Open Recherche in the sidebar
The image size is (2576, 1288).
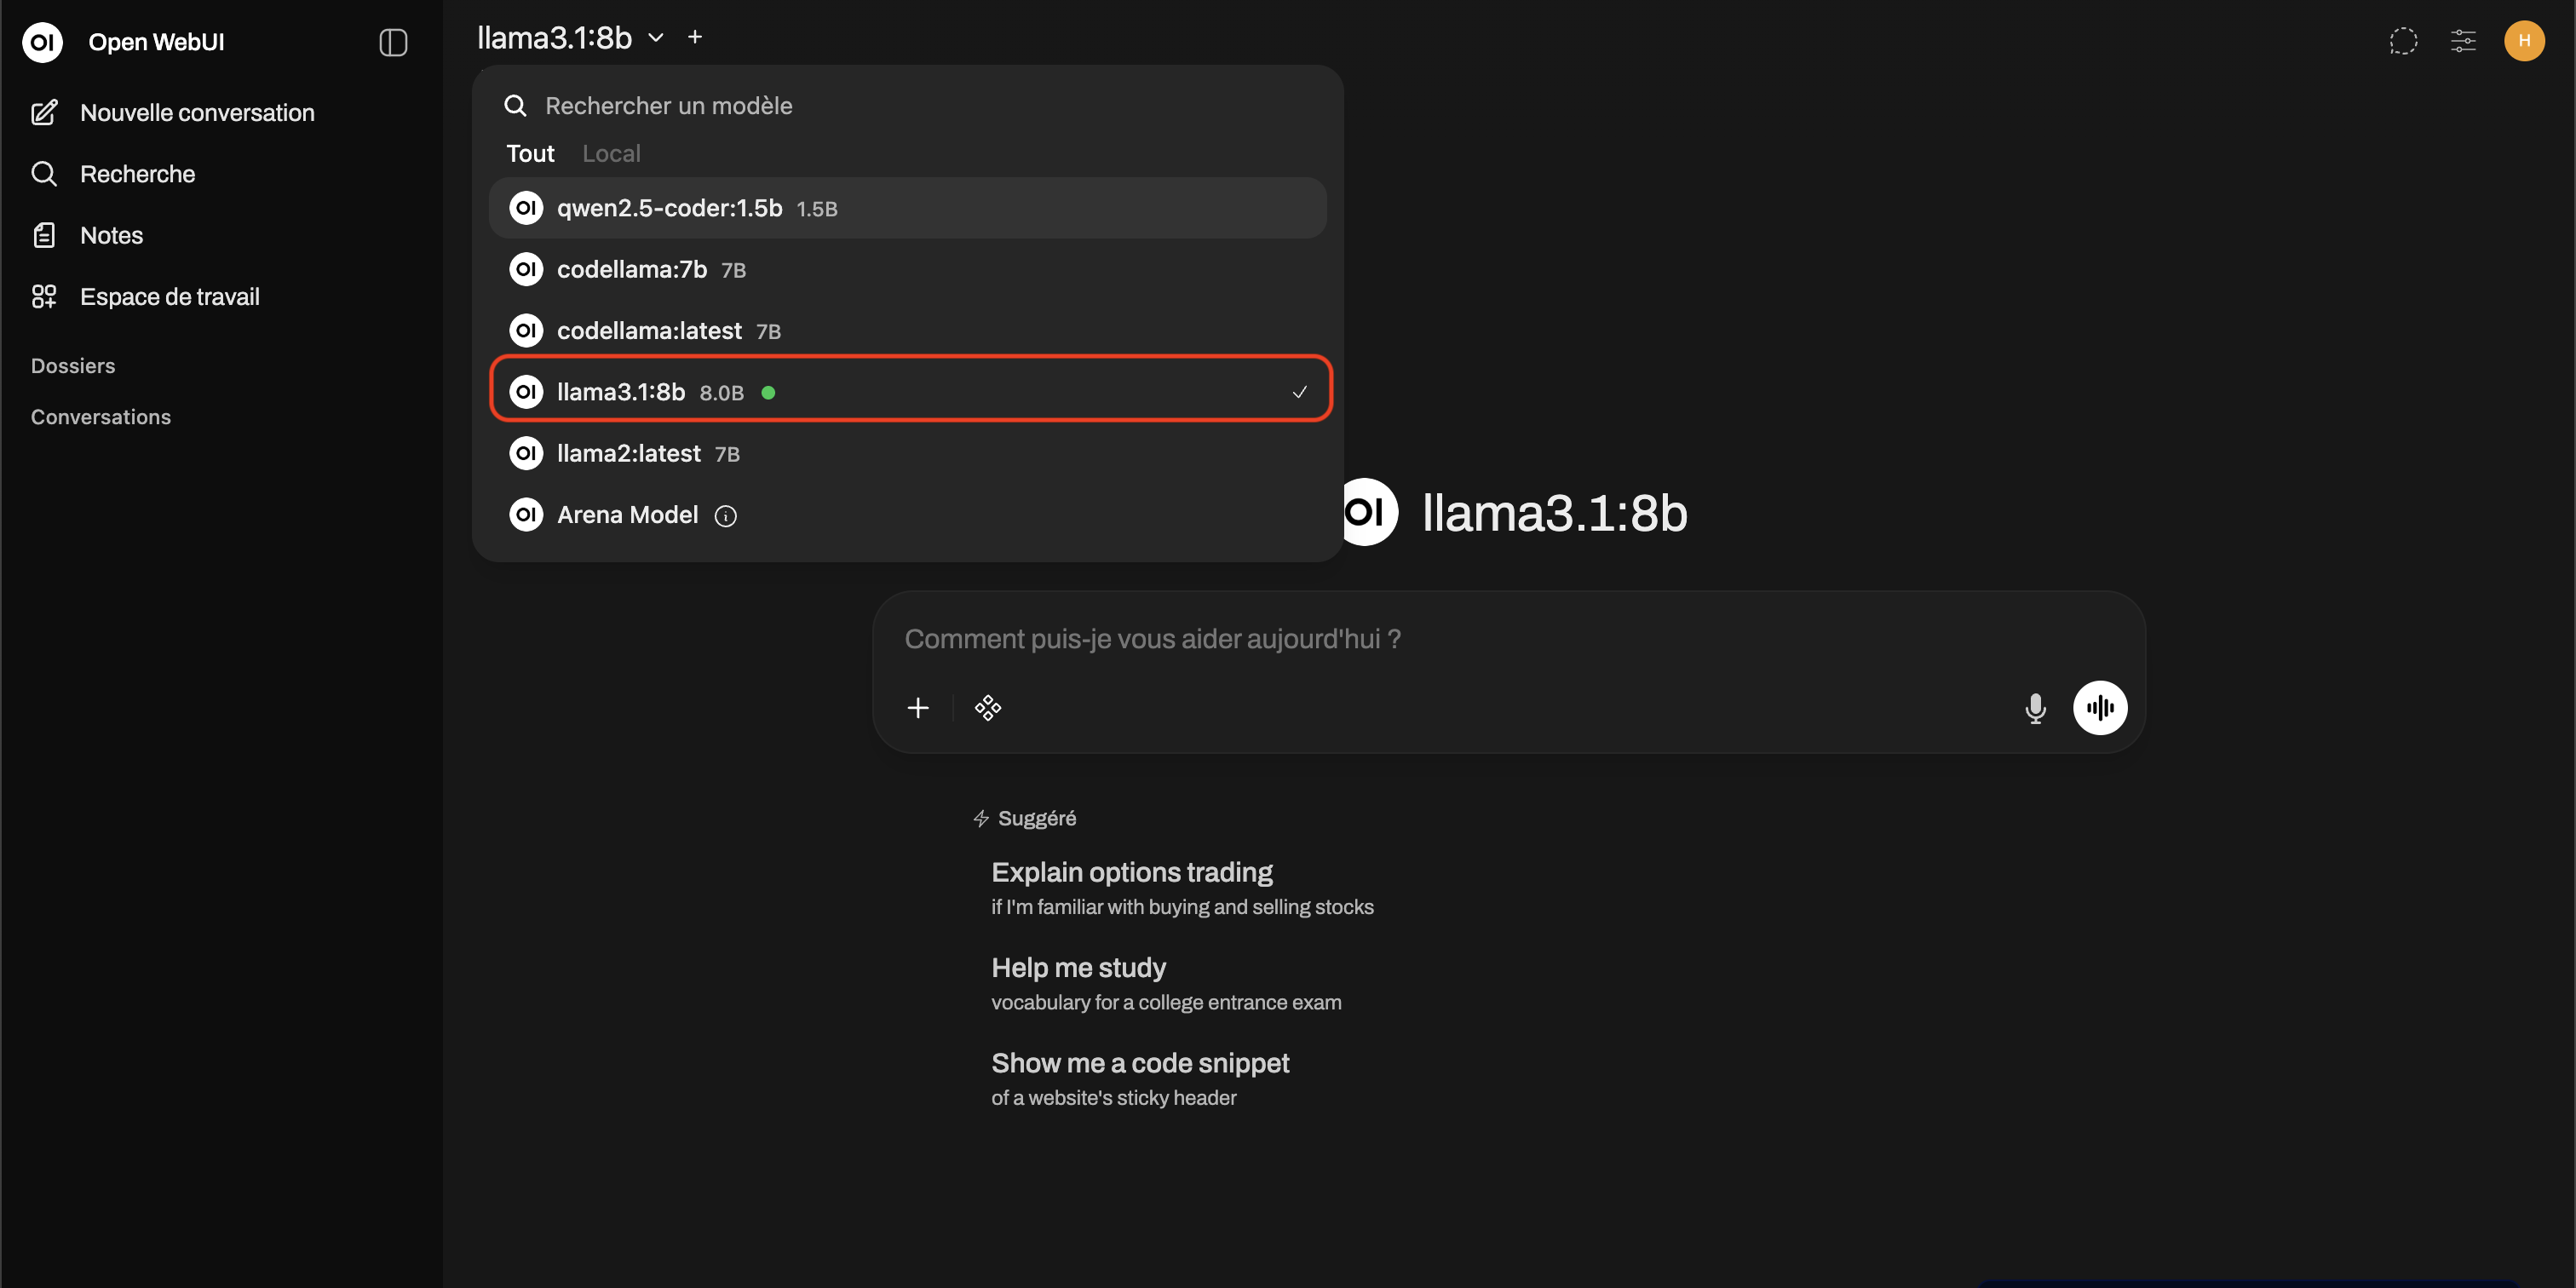click(137, 174)
